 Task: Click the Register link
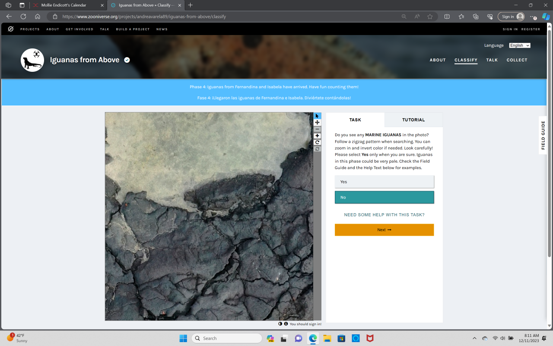pos(531,29)
